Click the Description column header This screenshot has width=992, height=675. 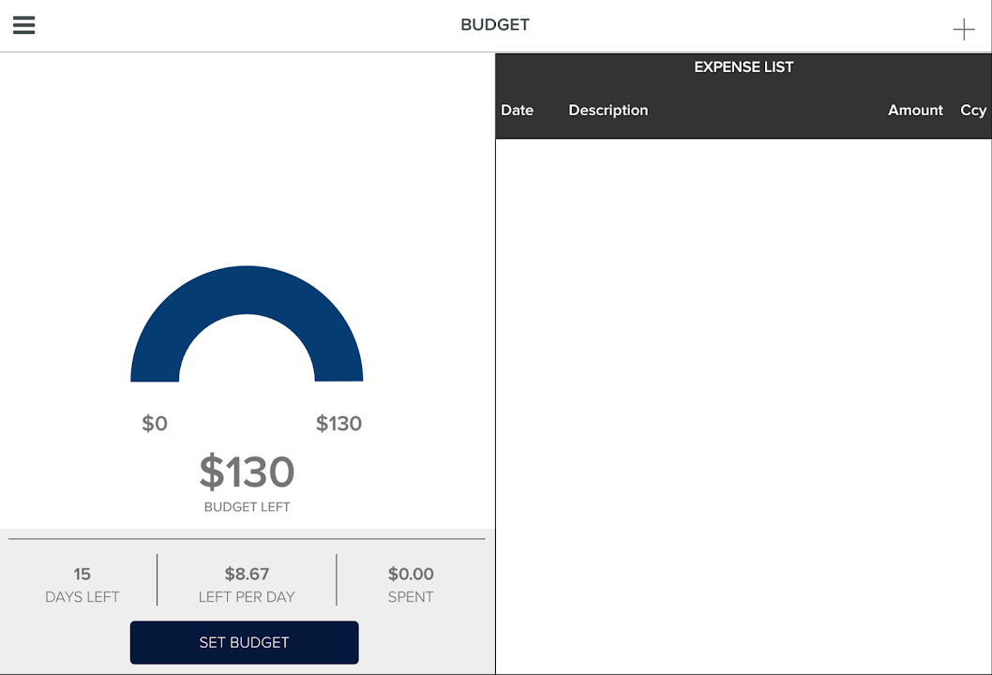(608, 111)
